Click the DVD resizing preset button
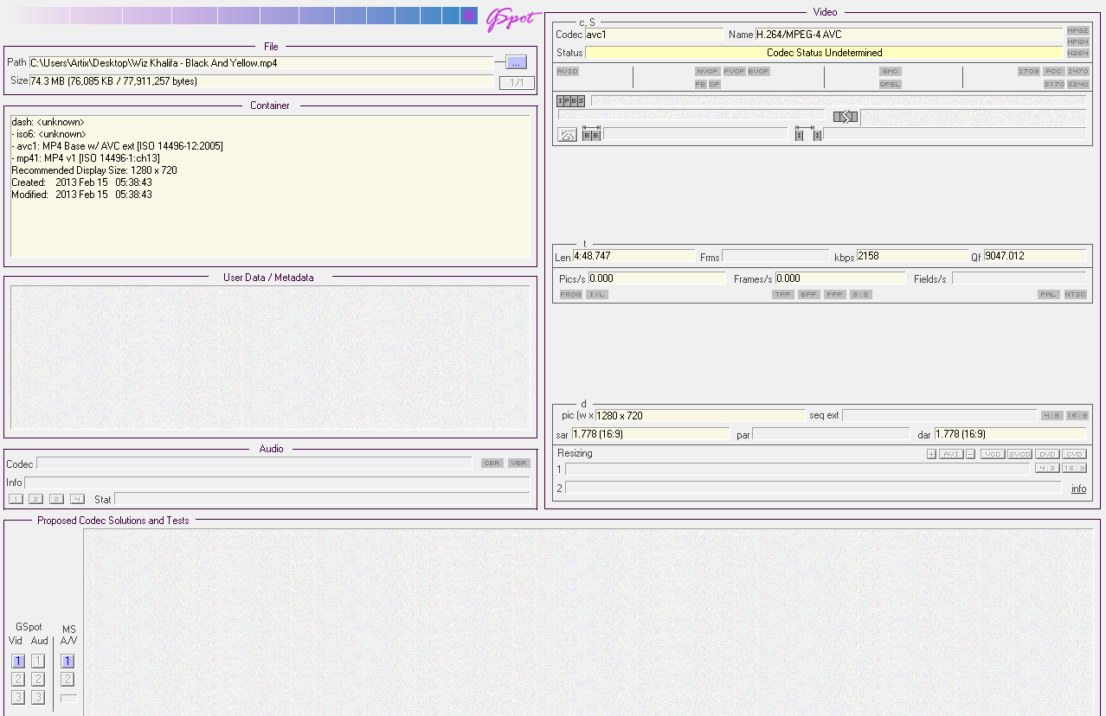 [x=1048, y=454]
